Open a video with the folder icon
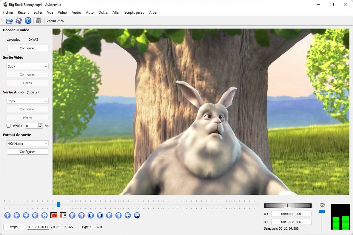The width and height of the screenshot is (353, 235). pos(9,21)
